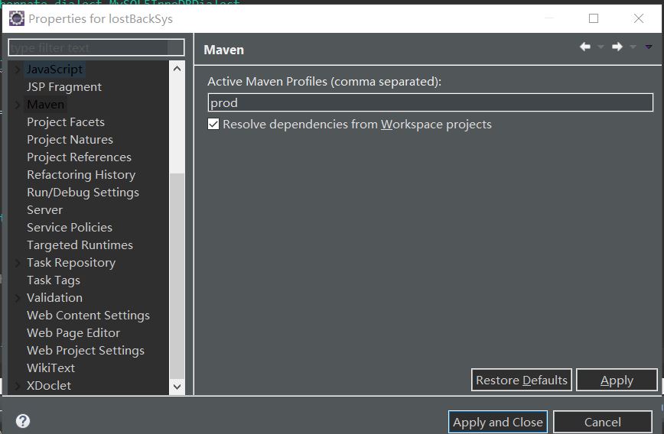Open the help question mark icon

(x=23, y=421)
